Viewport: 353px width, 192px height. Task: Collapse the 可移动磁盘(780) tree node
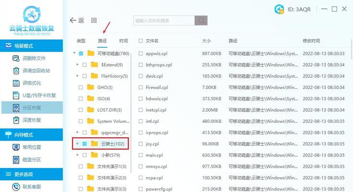[74, 53]
